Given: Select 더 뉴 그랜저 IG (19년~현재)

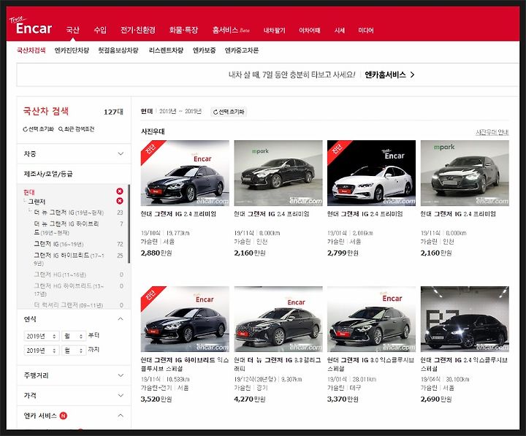Looking at the screenshot, I should pyautogui.click(x=69, y=213).
